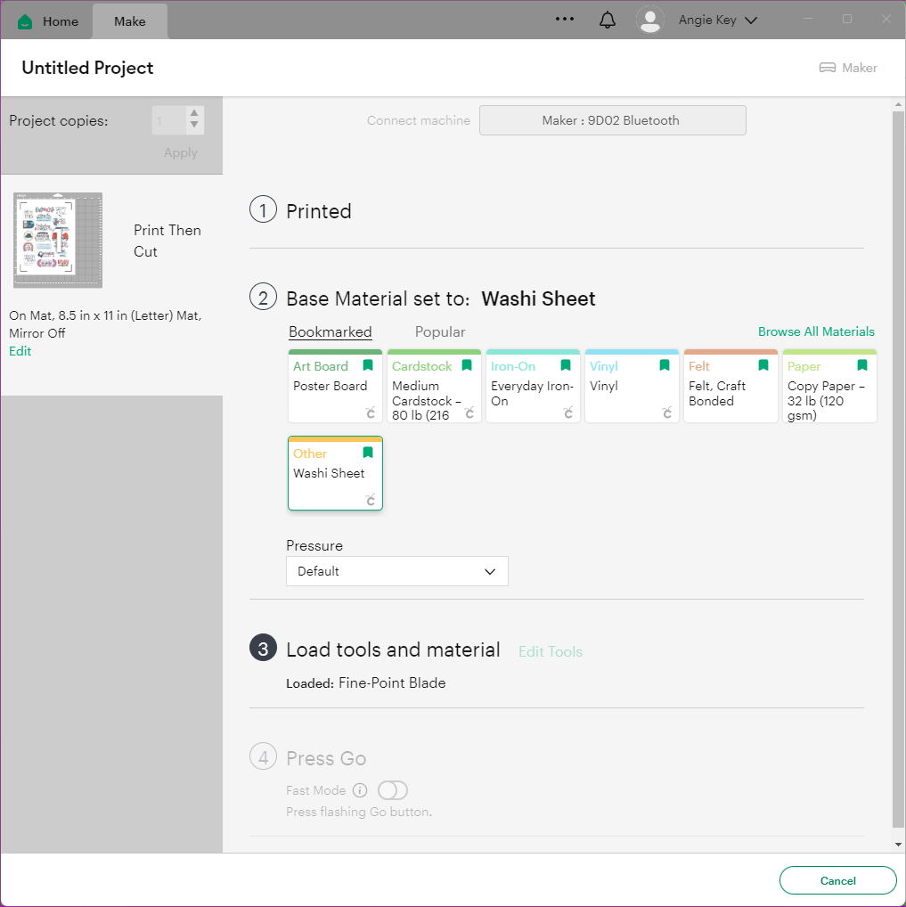Click the Print Then Cut mat thumbnail

click(x=58, y=241)
